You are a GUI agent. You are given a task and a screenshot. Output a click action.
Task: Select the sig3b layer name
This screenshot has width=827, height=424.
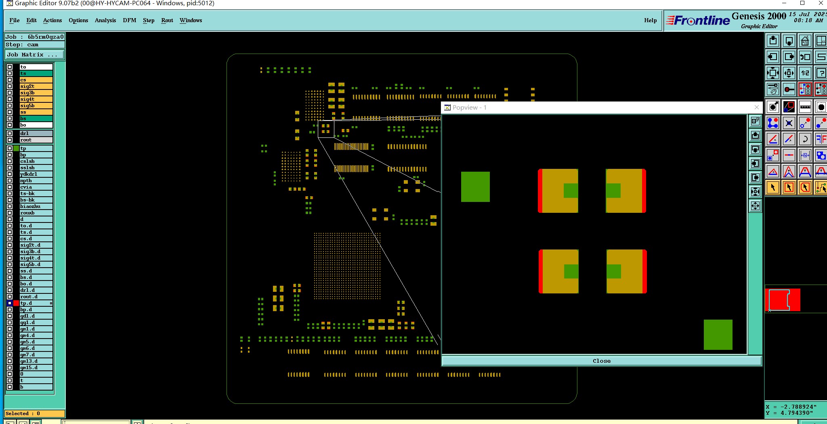36,93
